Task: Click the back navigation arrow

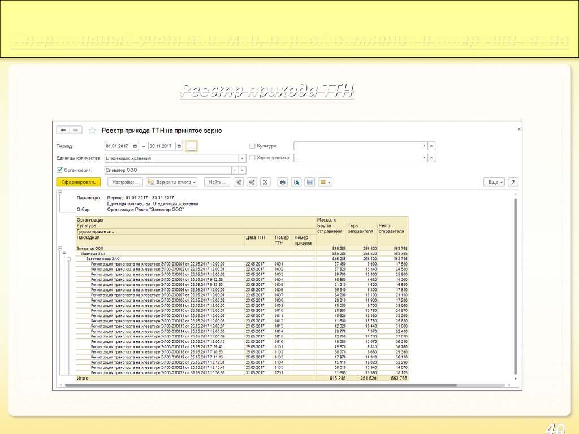Action: (63, 130)
